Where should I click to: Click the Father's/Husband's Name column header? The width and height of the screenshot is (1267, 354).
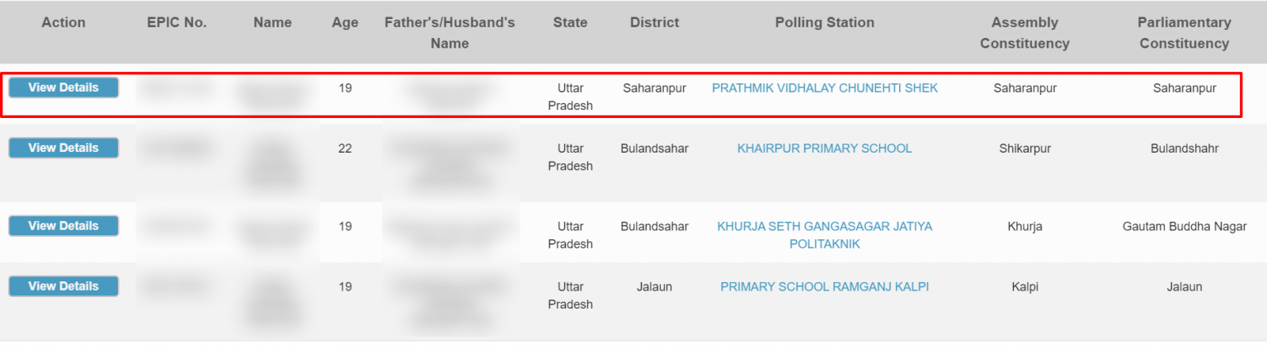coord(450,32)
